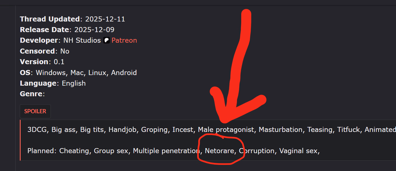
Task: Click the Male protagonist tag text
Action: coord(226,130)
